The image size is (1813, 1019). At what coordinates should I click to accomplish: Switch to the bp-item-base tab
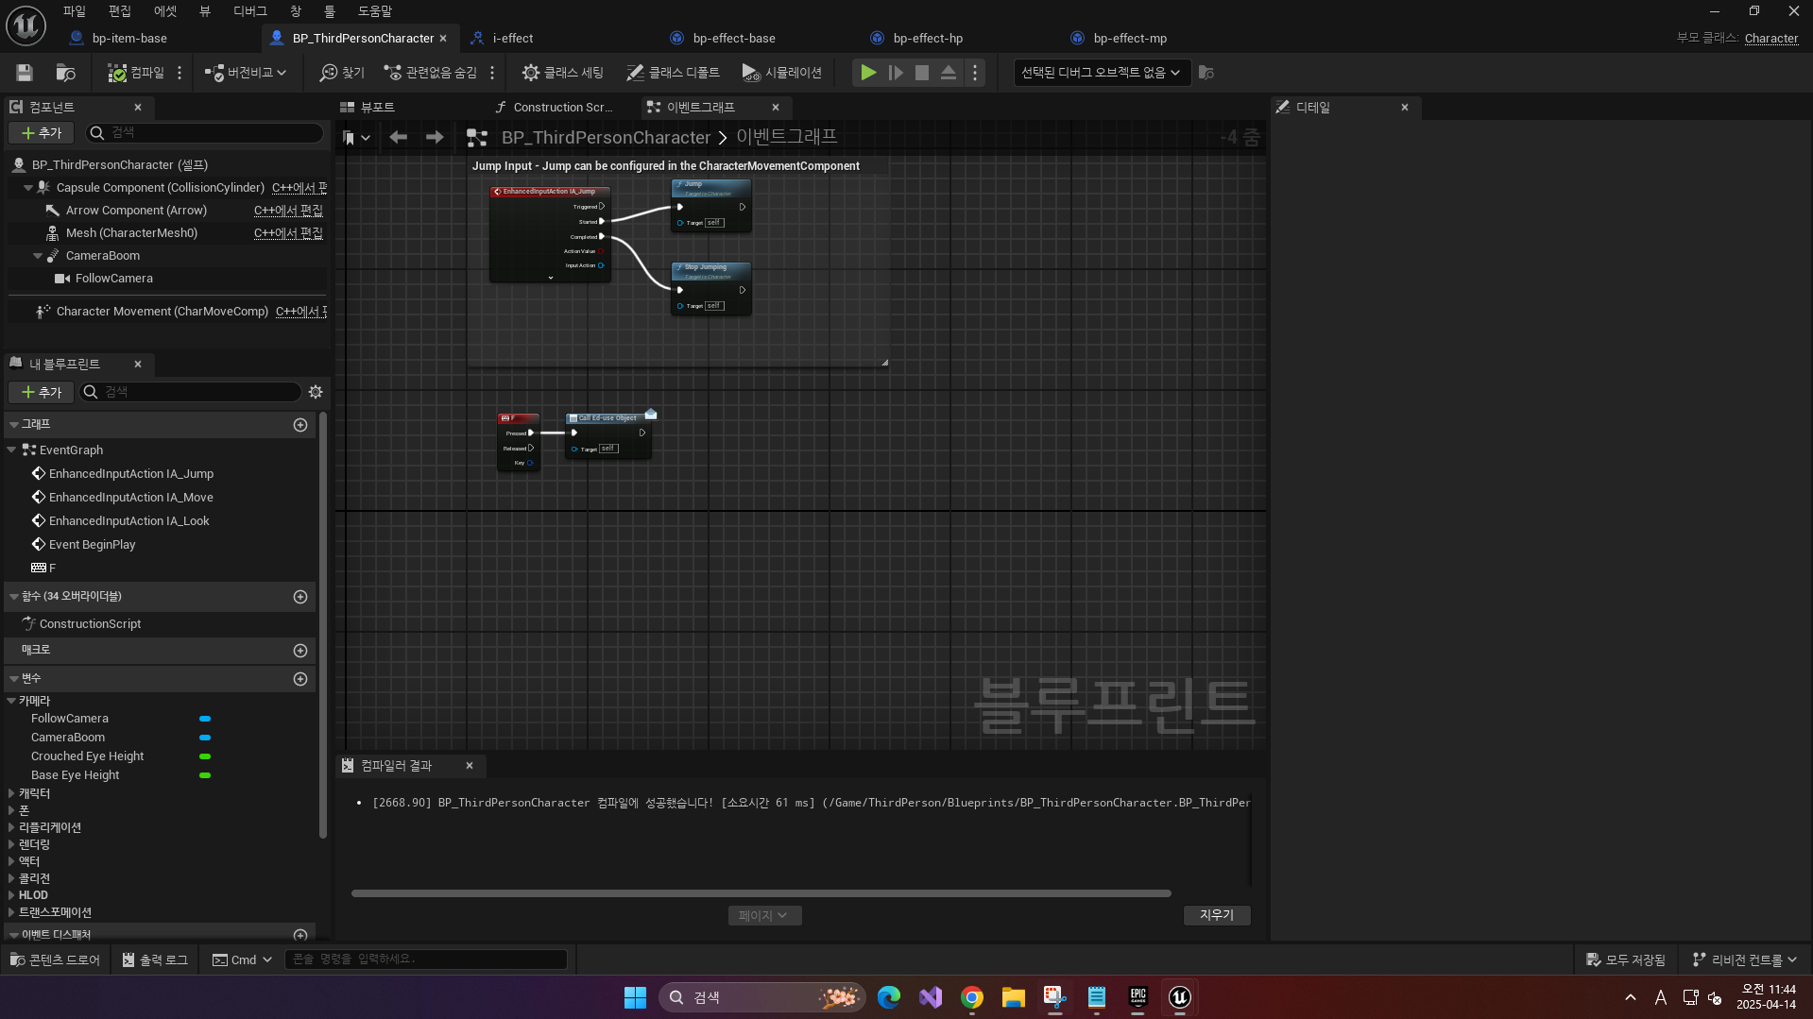(129, 39)
